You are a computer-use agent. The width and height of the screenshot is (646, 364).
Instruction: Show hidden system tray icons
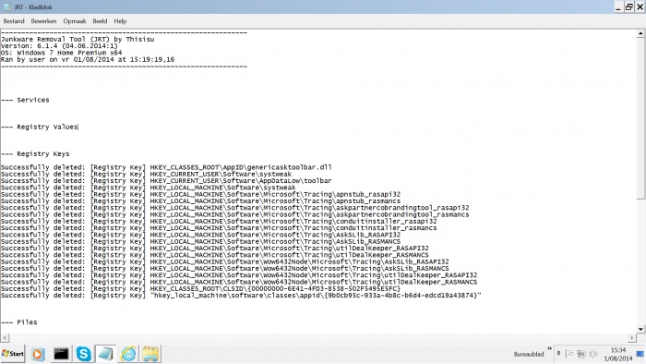tap(558, 353)
